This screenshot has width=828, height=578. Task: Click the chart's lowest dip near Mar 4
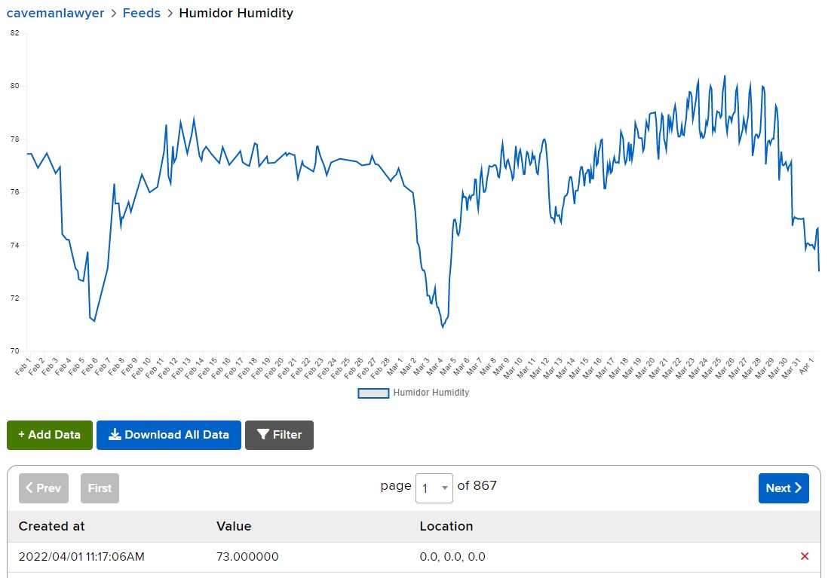tap(443, 327)
